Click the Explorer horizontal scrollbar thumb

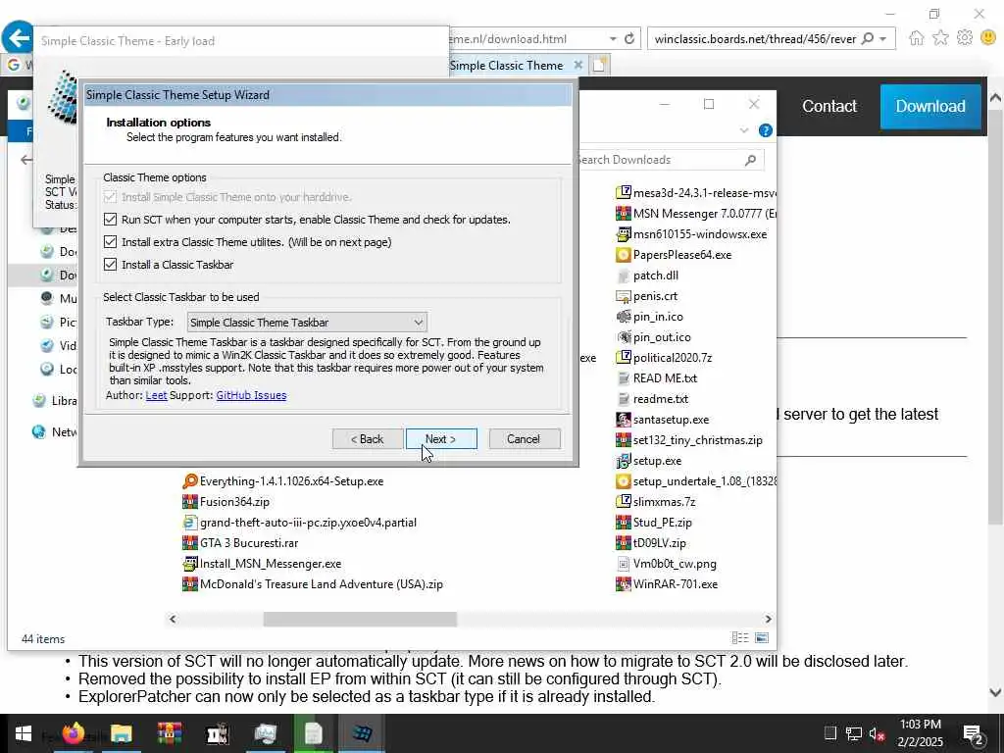pyautogui.click(x=360, y=619)
